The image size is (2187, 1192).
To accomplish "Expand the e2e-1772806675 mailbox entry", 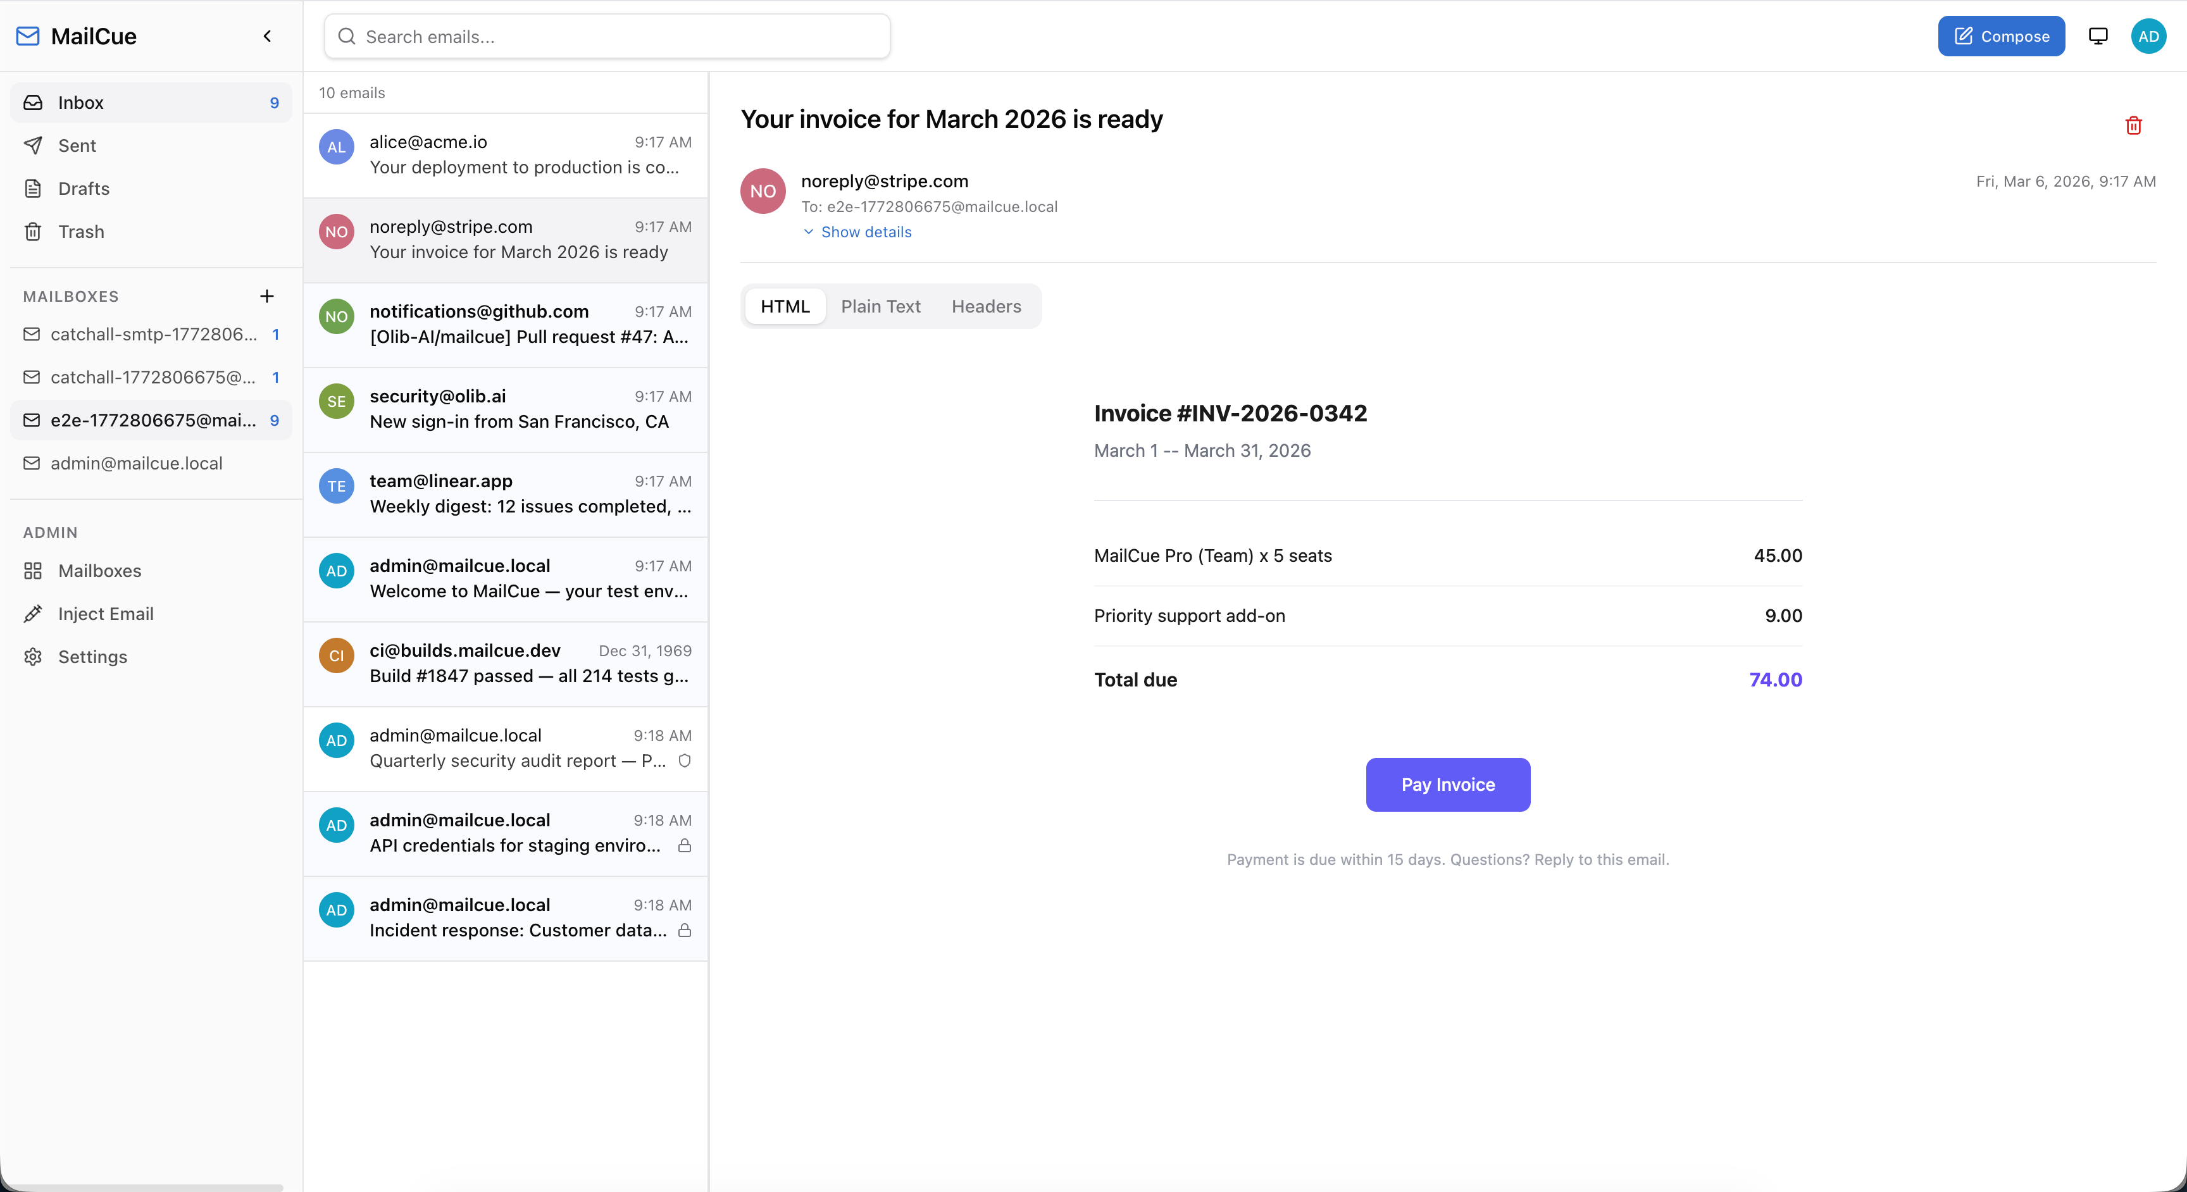I will pos(151,419).
